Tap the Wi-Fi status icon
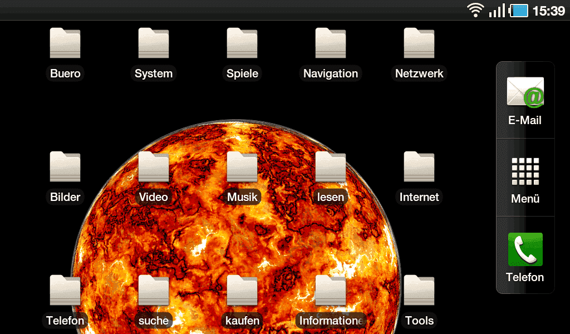The width and height of the screenshot is (570, 334). click(x=475, y=10)
